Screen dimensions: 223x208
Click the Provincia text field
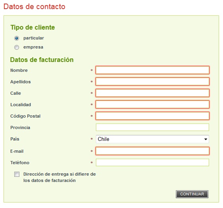coord(152,127)
